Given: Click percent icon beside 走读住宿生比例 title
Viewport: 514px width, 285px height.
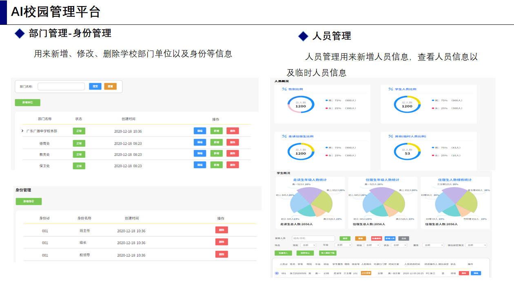Looking at the screenshot, I should point(284,136).
